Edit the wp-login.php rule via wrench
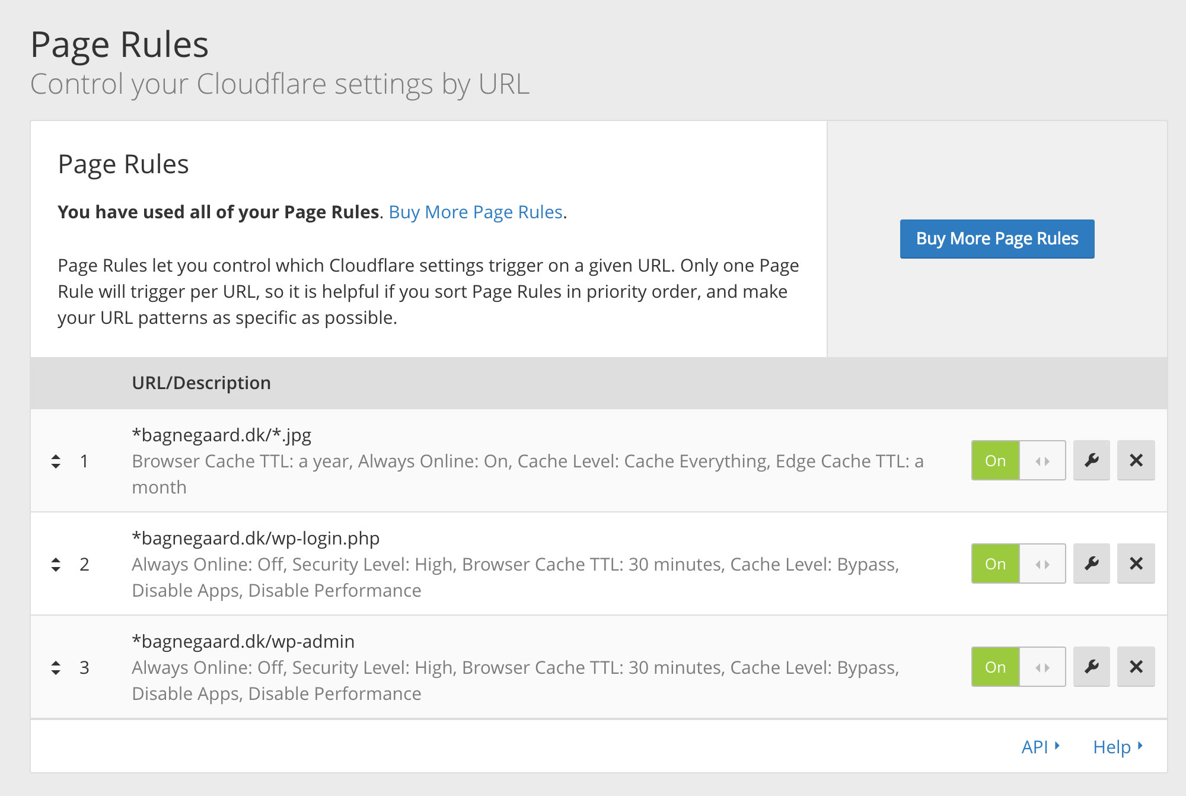The image size is (1186, 796). (x=1091, y=563)
